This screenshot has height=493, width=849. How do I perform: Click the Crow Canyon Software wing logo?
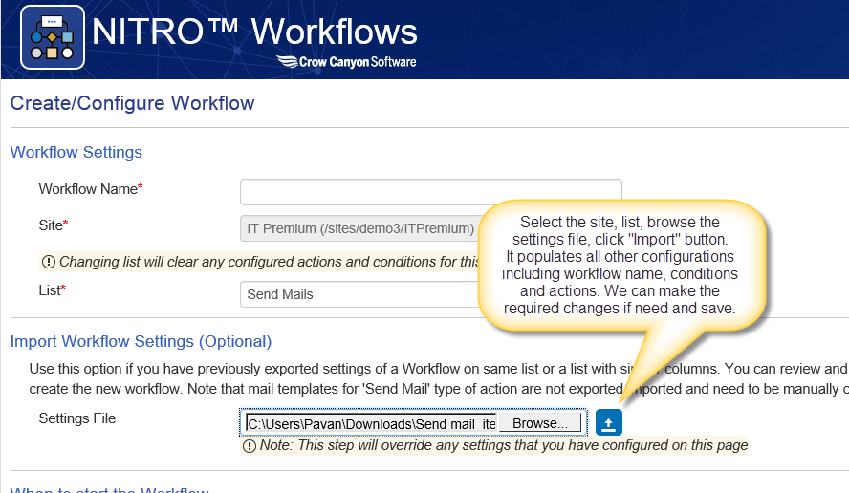287,61
